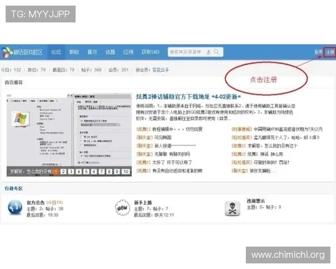Viewport: 336px width, 269px height.
Task: Open the 获取UID tab
Action: (x=151, y=52)
